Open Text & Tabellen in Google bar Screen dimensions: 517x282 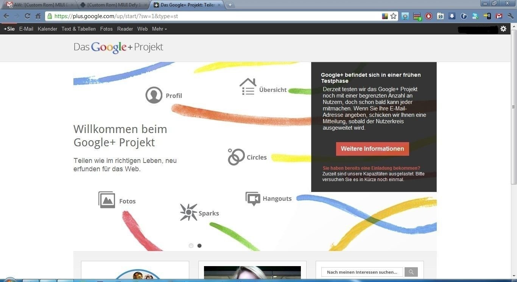[x=79, y=29]
